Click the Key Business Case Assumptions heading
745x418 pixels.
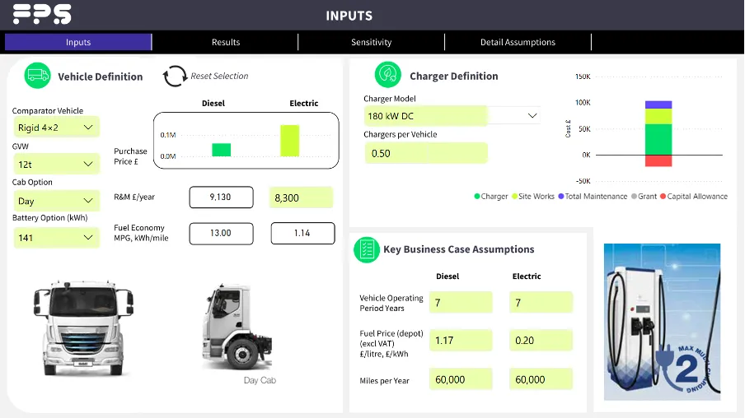[458, 249]
